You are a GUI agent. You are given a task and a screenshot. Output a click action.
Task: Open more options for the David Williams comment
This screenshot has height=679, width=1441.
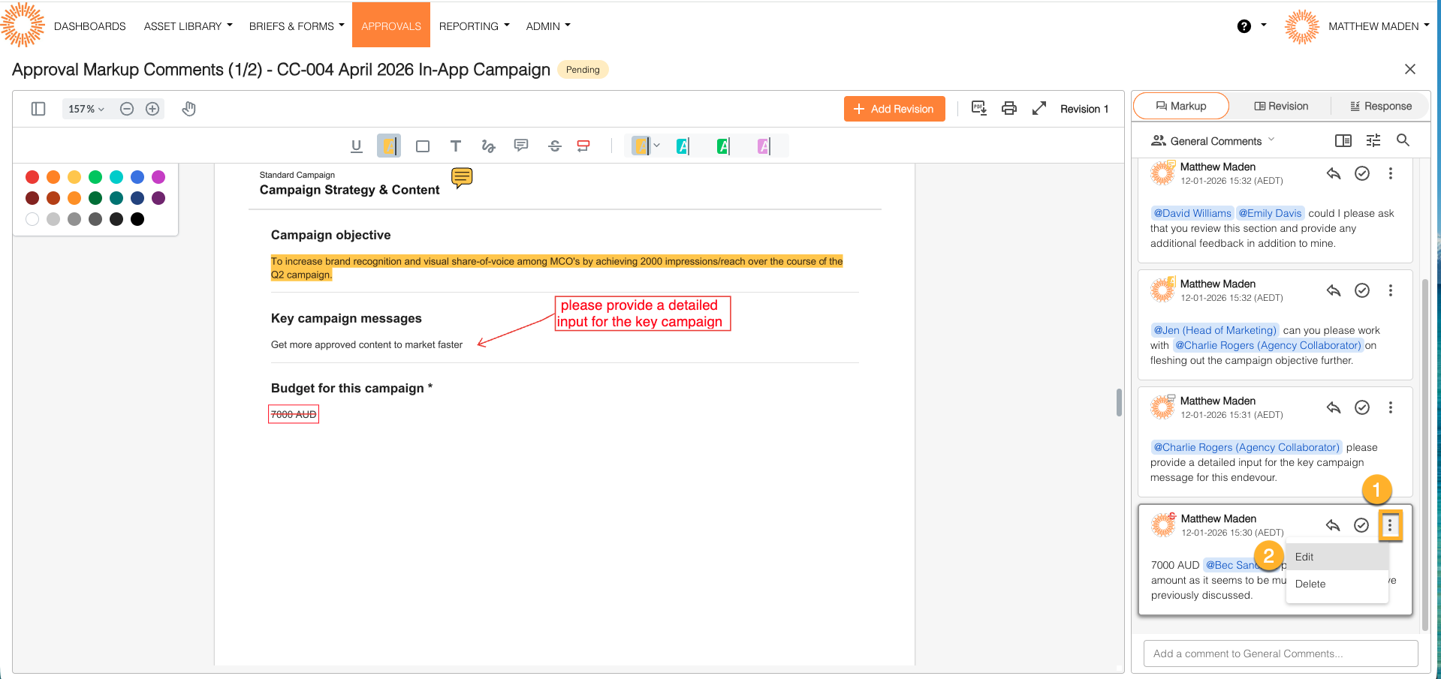pos(1391,173)
